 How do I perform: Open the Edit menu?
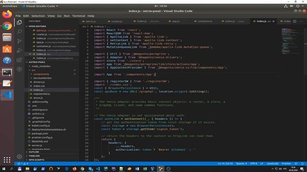(26, 16)
